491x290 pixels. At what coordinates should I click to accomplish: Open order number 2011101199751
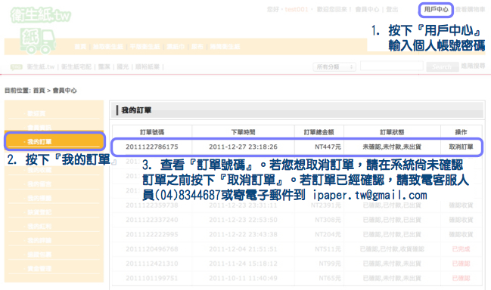(152, 278)
